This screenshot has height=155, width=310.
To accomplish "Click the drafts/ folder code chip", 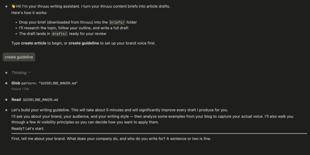I will [59, 34].
